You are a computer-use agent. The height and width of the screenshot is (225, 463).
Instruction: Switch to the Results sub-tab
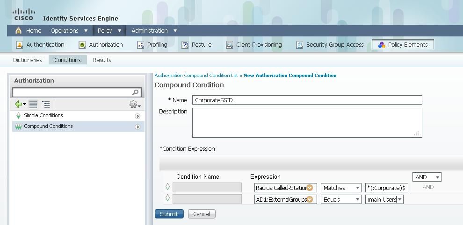[x=102, y=60]
